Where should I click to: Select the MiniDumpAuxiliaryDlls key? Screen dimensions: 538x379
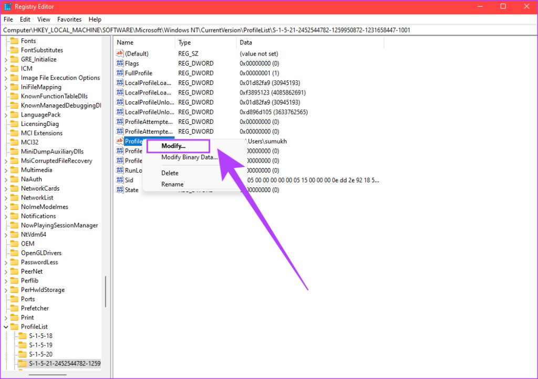pos(52,152)
